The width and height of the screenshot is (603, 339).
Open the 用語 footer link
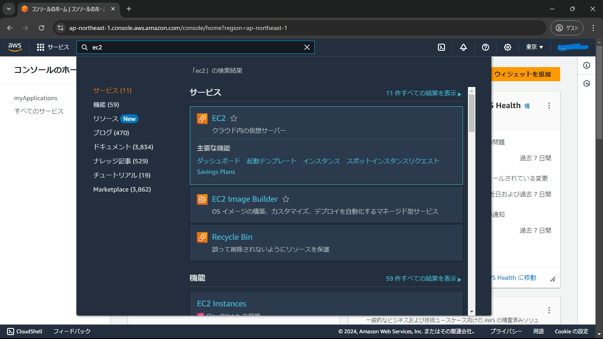point(538,331)
